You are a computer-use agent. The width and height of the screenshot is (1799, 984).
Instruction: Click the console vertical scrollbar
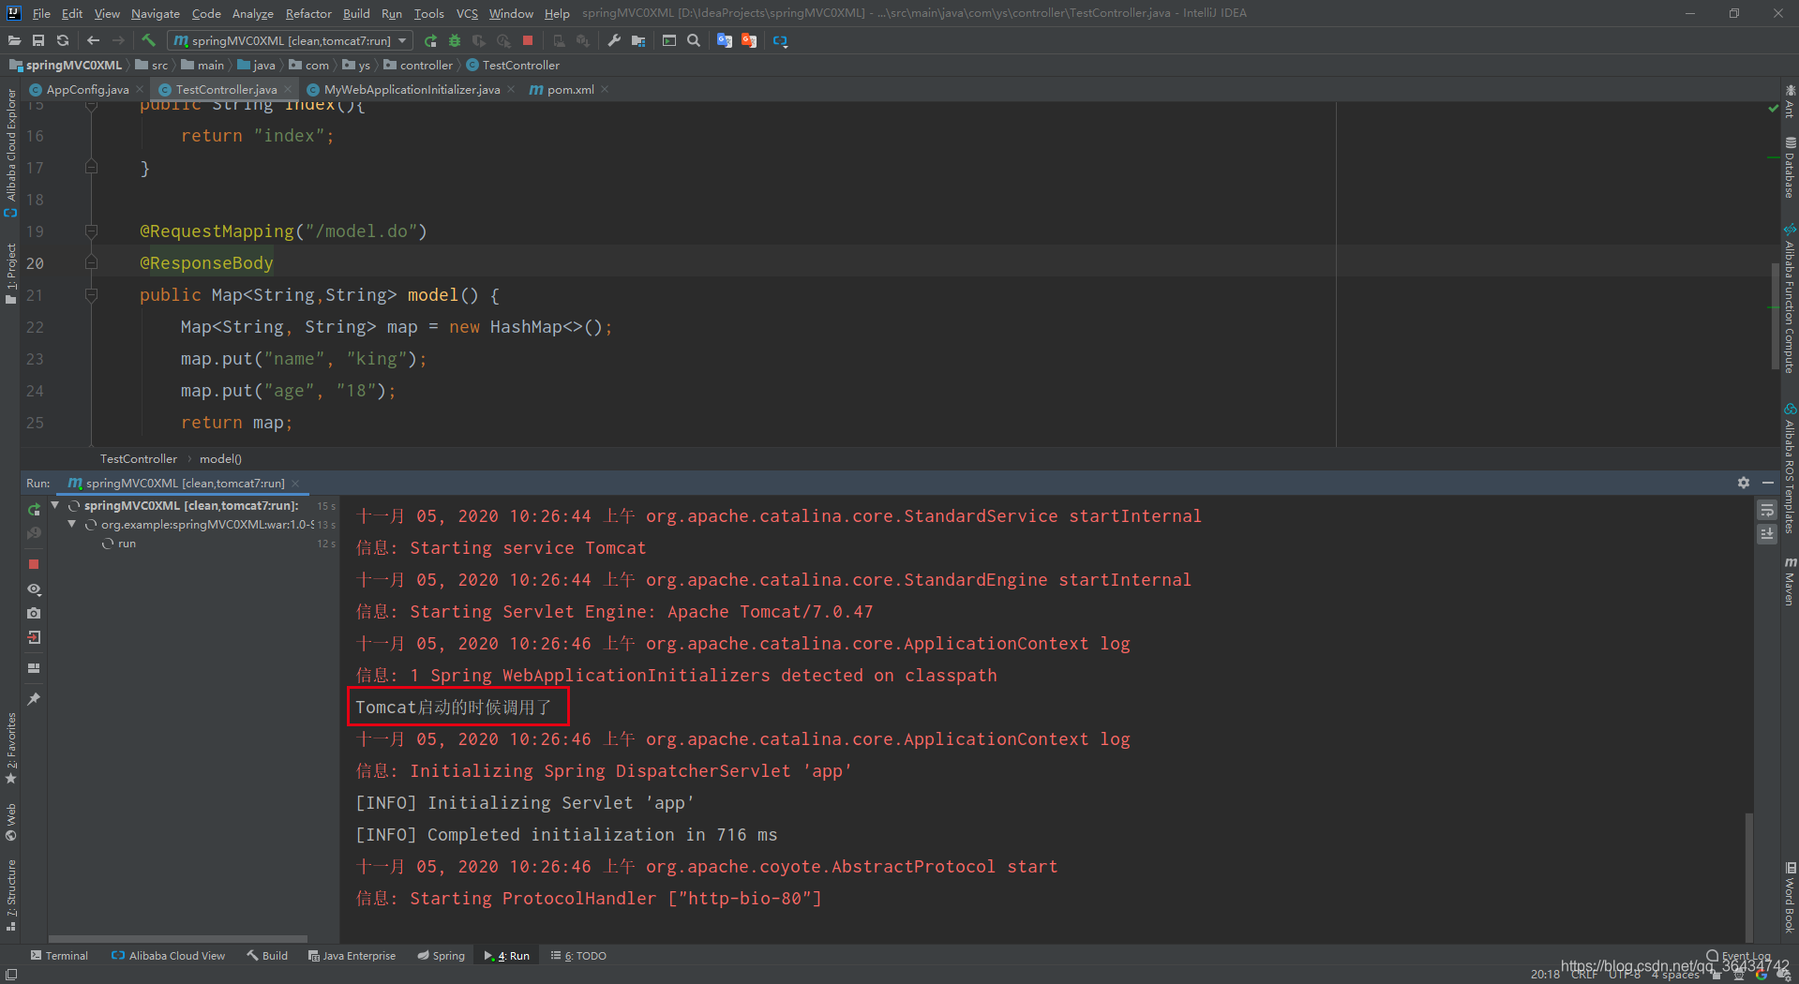point(1749,876)
